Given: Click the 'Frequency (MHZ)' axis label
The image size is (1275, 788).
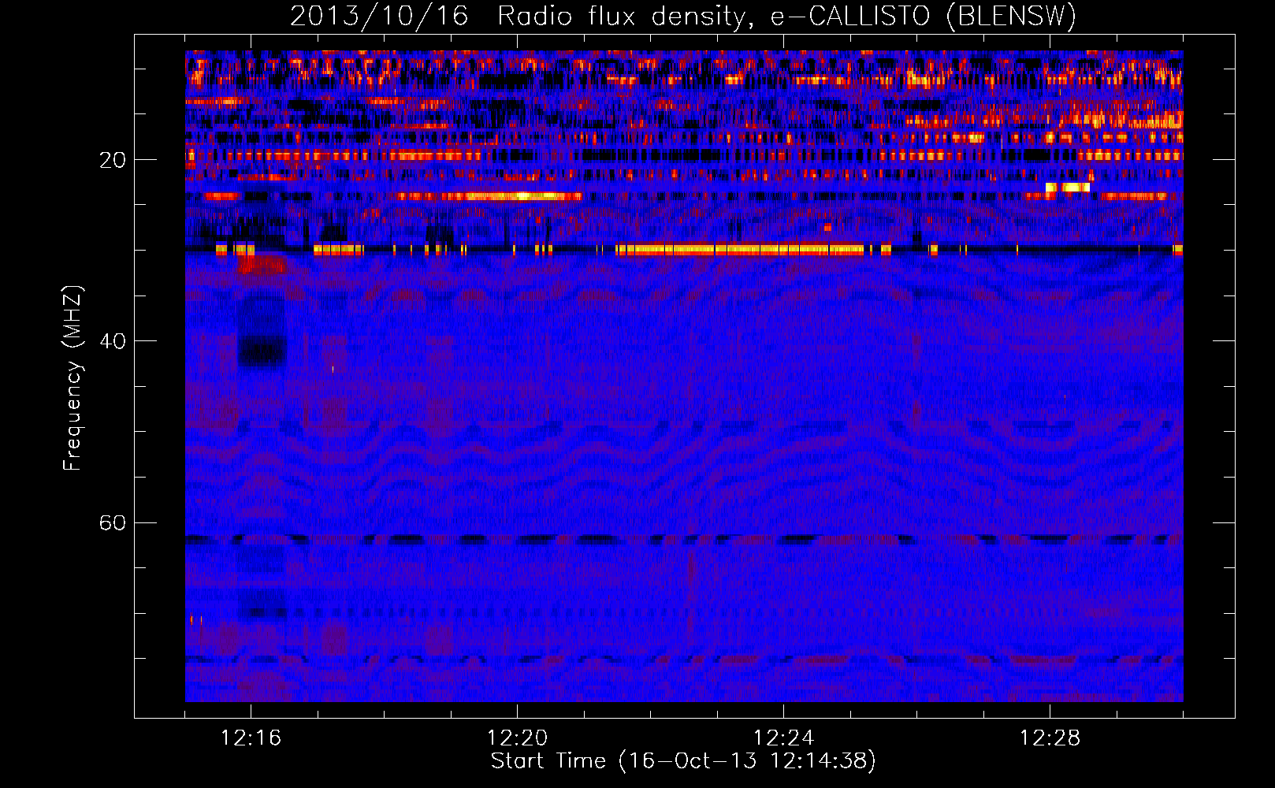Looking at the screenshot, I should (72, 378).
